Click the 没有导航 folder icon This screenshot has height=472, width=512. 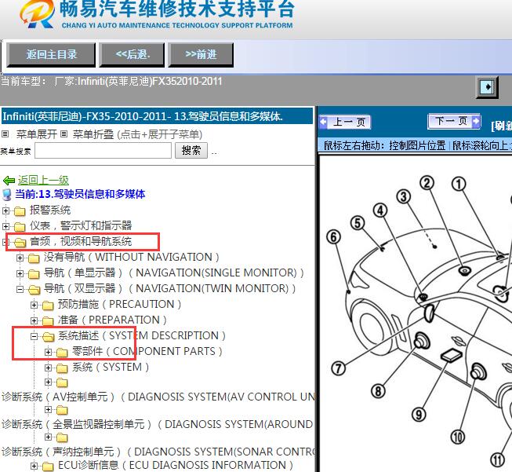pos(34,258)
